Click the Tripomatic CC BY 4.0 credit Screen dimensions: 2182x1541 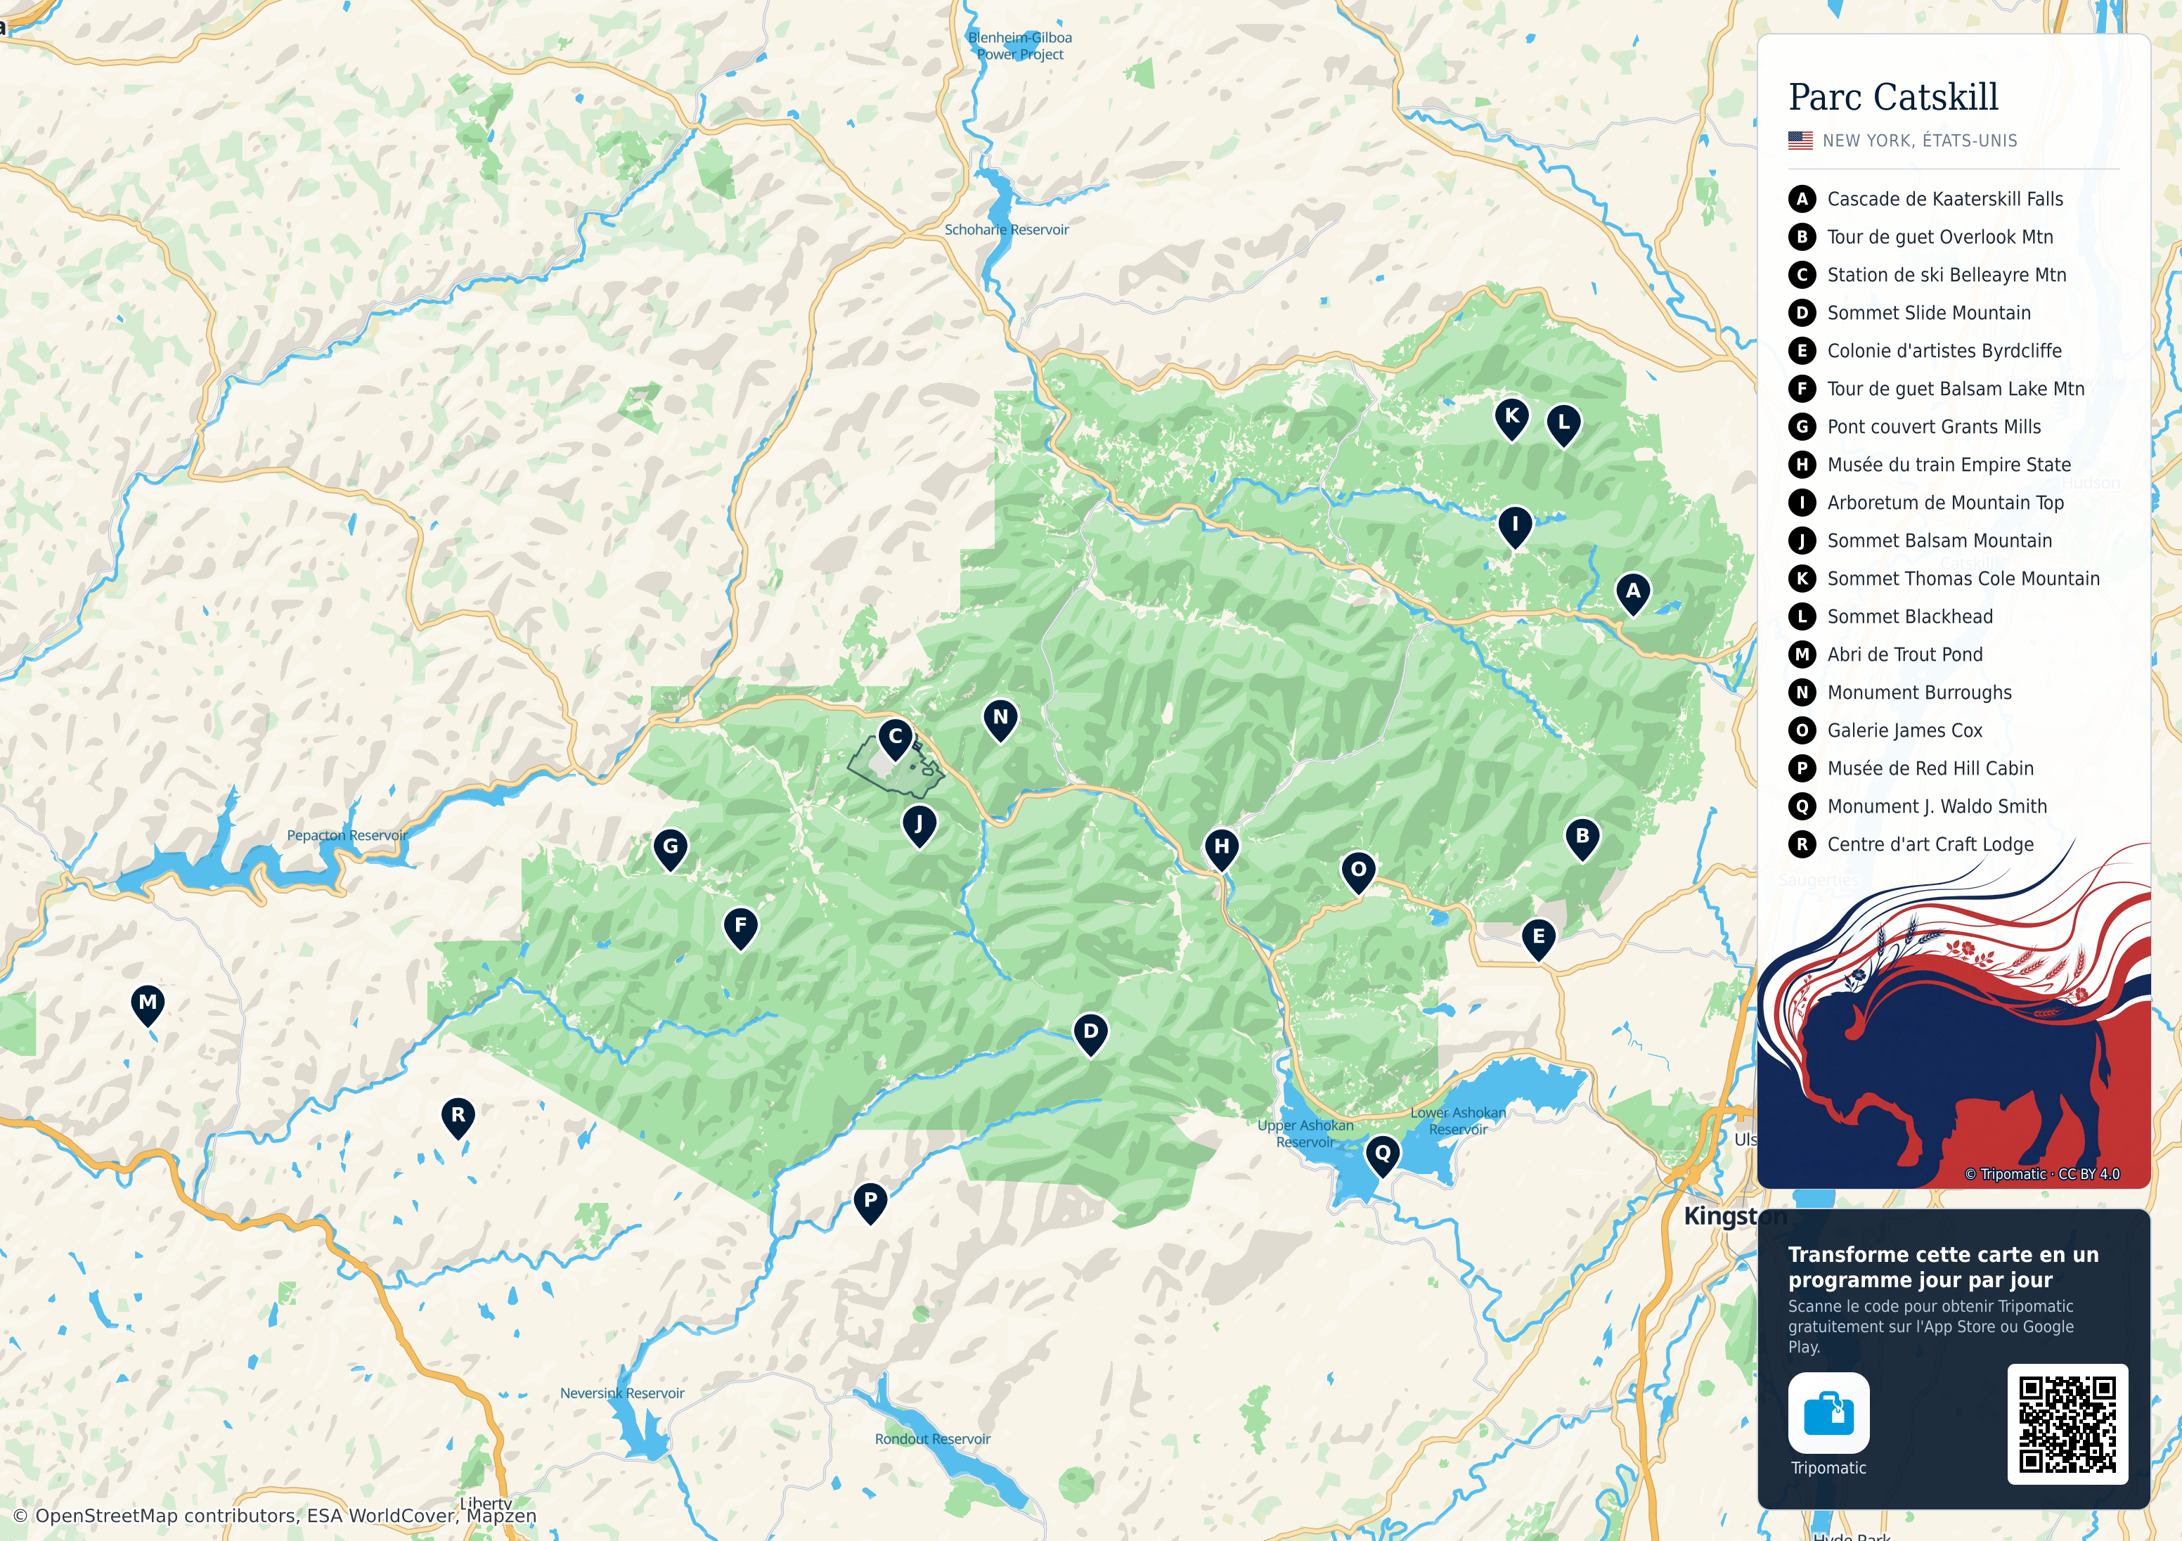pos(2042,1174)
